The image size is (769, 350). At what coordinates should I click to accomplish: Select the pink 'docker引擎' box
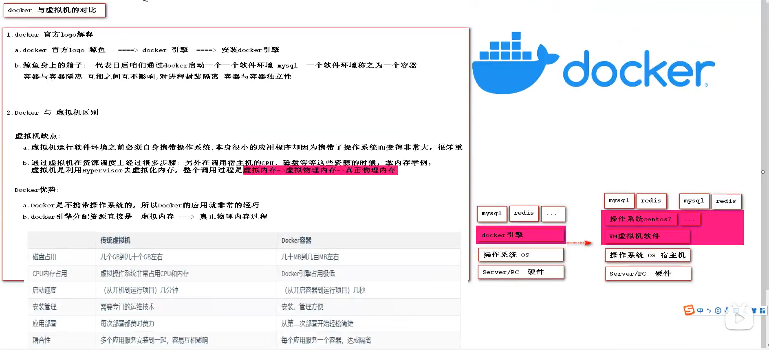coord(521,235)
